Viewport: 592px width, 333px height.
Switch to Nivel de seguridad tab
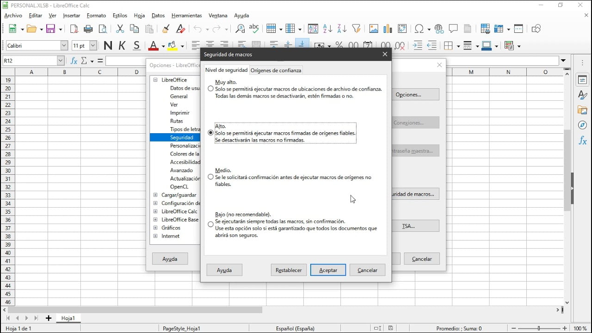coord(226,70)
